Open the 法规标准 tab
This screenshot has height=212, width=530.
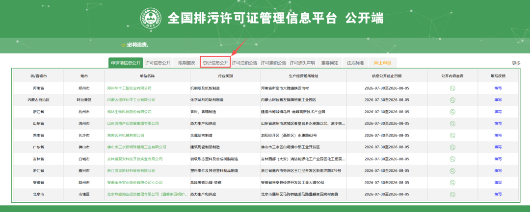coord(355,63)
